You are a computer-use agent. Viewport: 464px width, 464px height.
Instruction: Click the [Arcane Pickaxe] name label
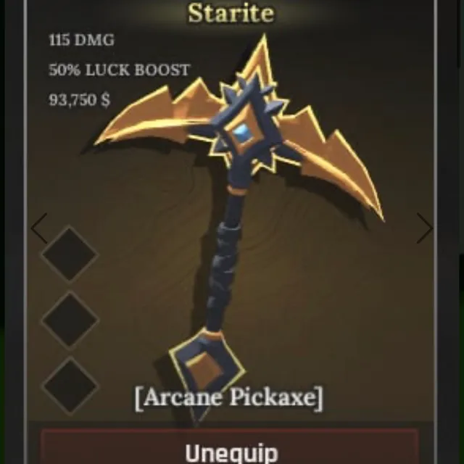pyautogui.click(x=229, y=398)
